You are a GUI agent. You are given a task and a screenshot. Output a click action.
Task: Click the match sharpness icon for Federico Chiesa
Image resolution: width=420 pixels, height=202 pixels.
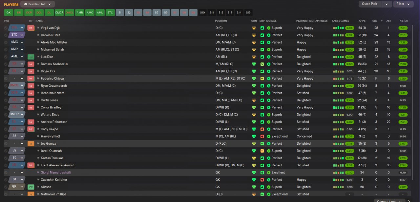(262, 79)
